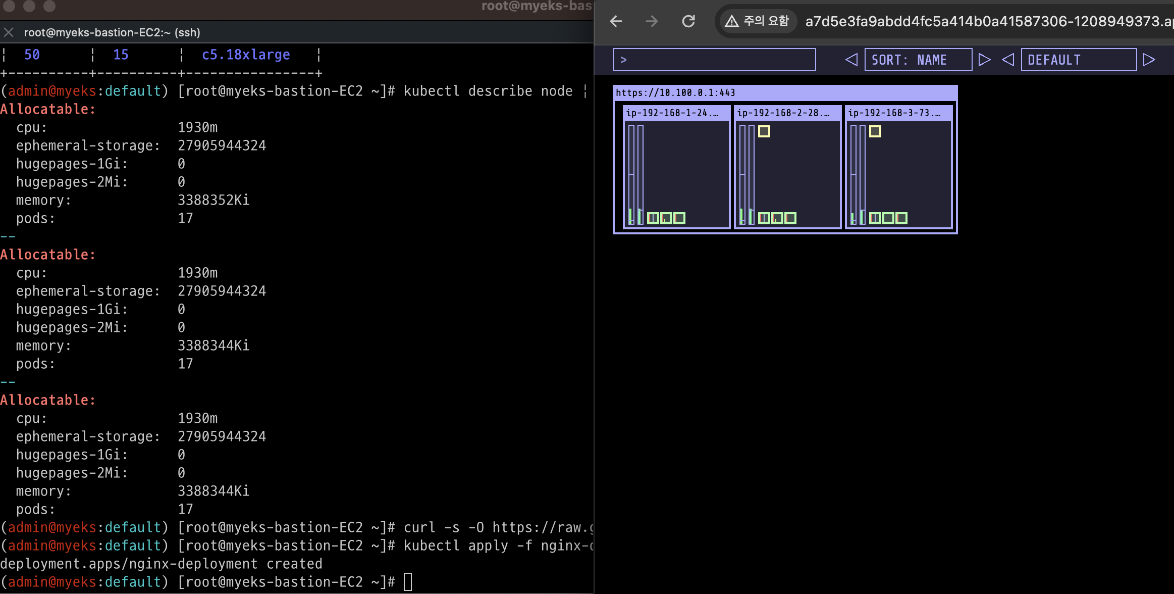Switch to the previous sort option with the left arrow
The height and width of the screenshot is (594, 1174).
click(x=851, y=60)
